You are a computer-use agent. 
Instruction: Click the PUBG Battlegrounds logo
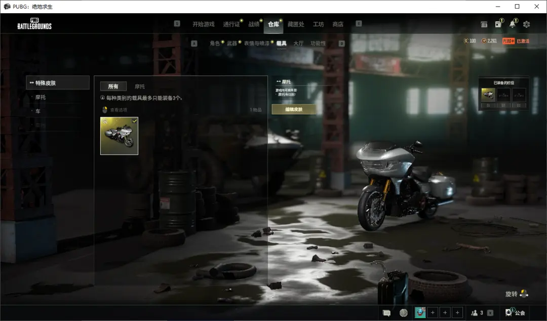click(x=34, y=24)
